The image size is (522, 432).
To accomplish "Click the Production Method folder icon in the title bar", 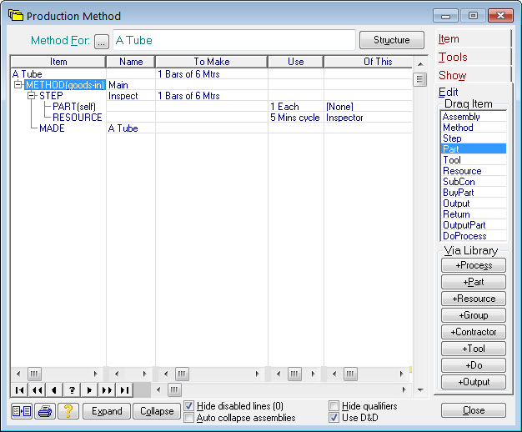I will pos(16,15).
